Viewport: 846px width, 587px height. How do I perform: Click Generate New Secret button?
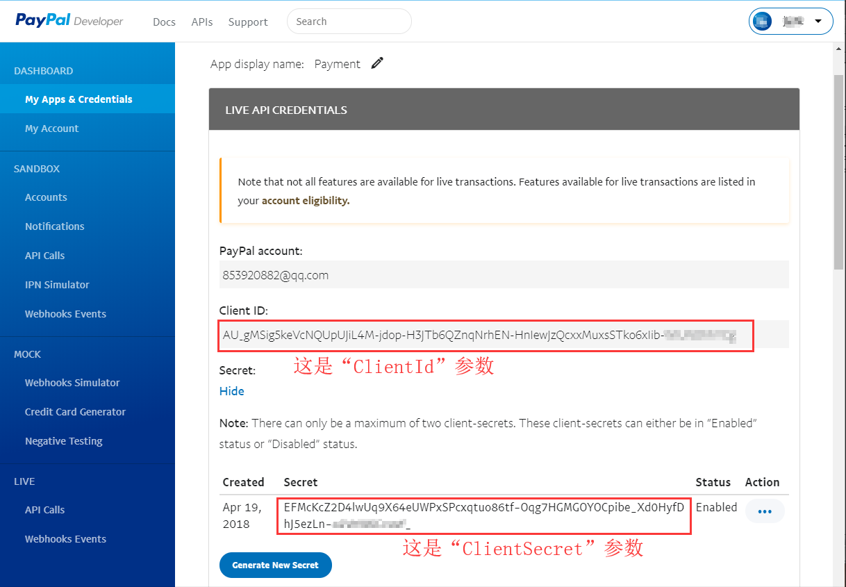click(x=276, y=565)
